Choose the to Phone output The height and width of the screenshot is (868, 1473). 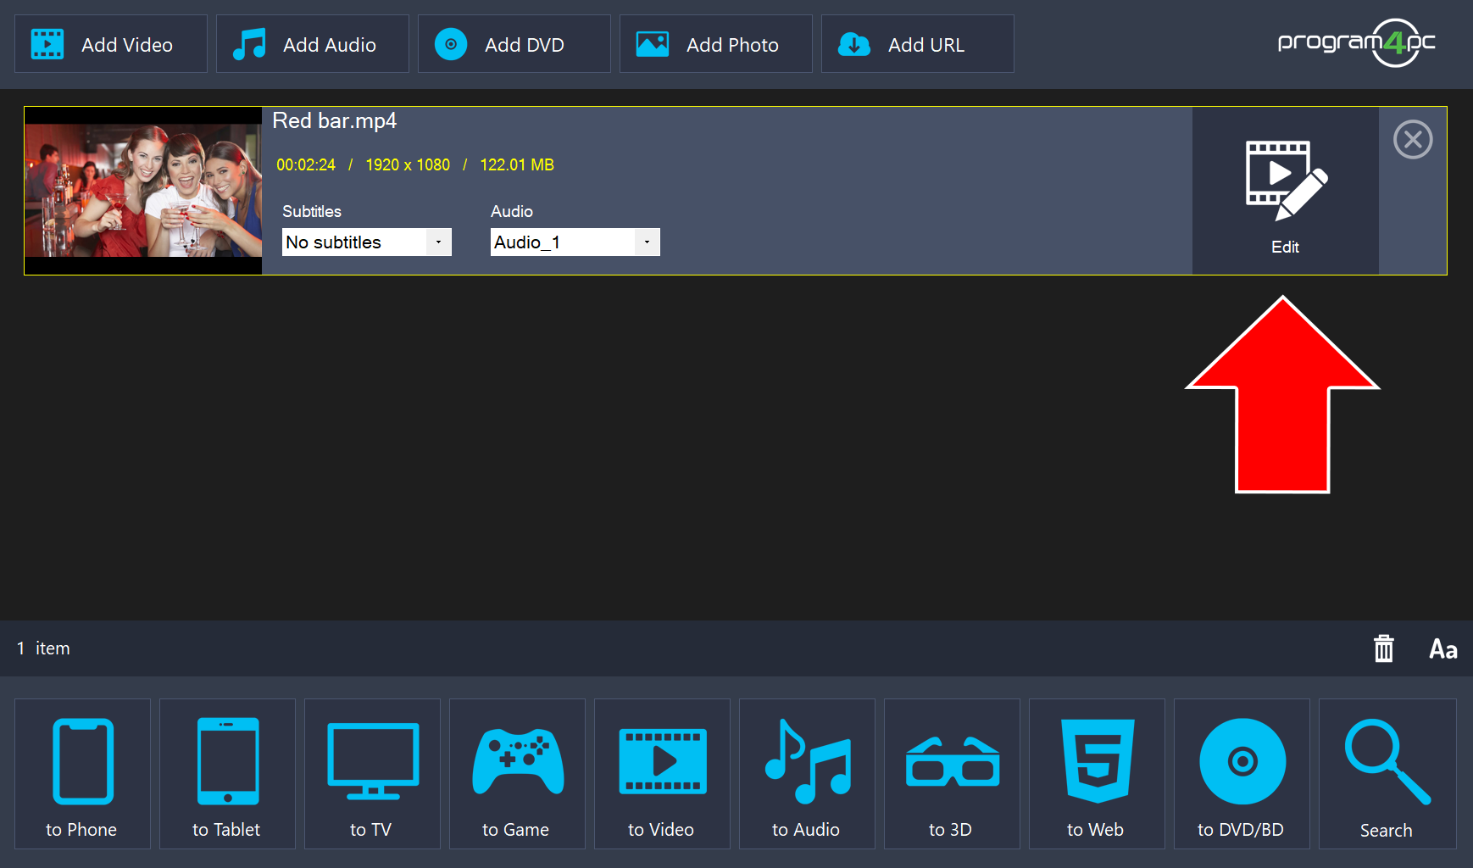(82, 774)
